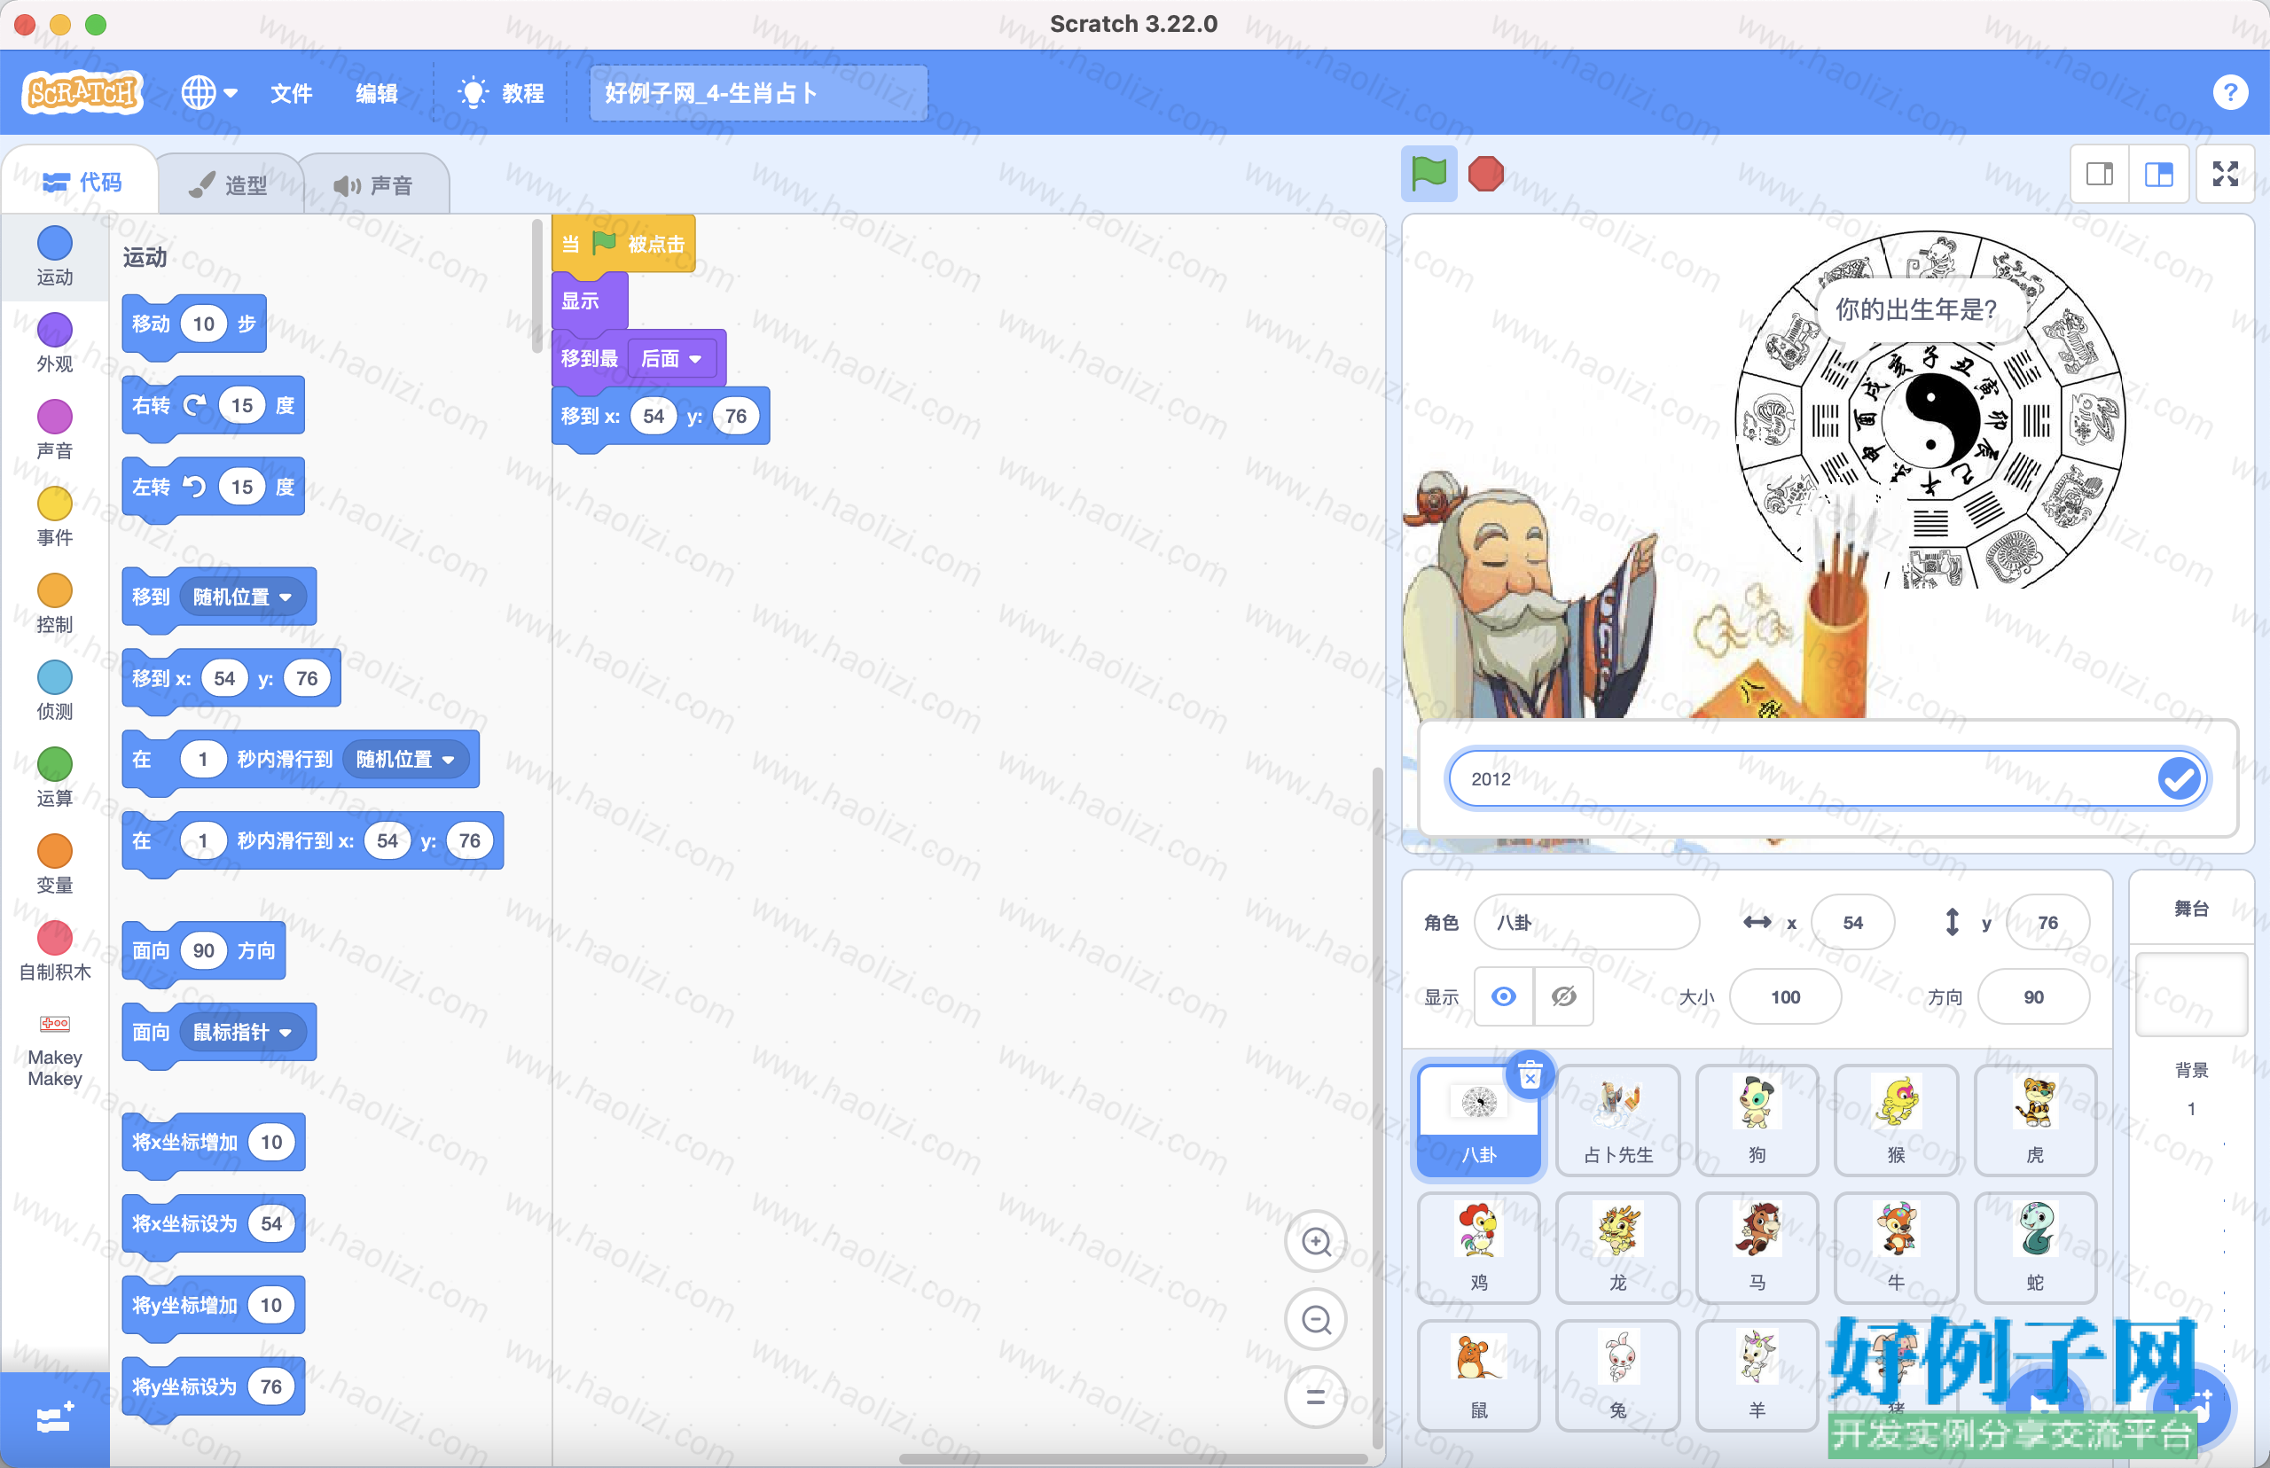This screenshot has height=1468, width=2270.
Task: Open the 随机位置 dropdown in 移到 block
Action: (242, 597)
